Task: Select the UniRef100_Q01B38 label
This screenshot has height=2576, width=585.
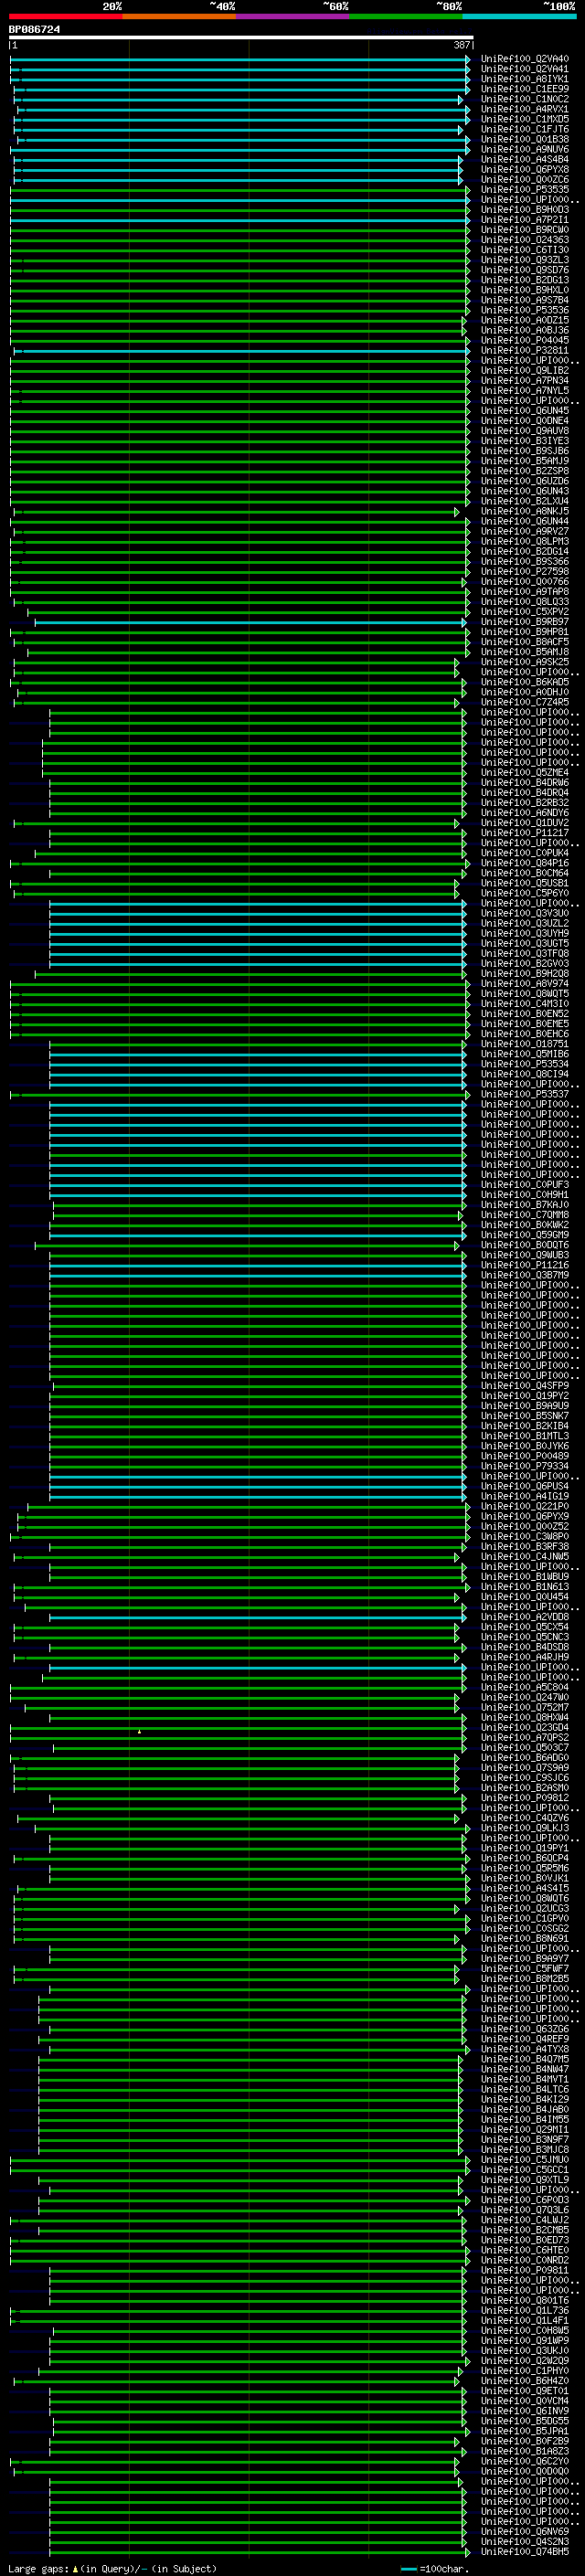Action: click(524, 139)
